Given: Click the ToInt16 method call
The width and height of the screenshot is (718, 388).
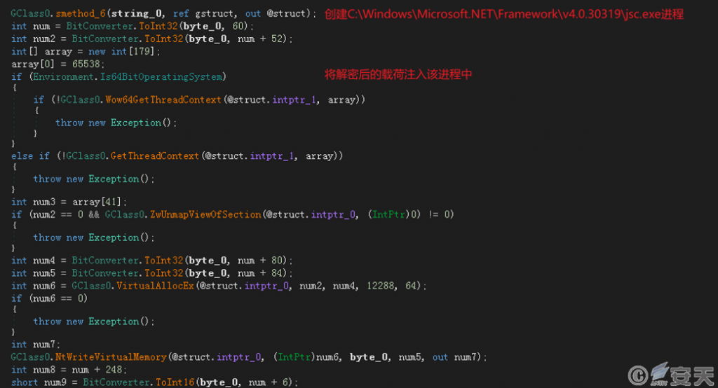Looking at the screenshot, I should [x=175, y=382].
